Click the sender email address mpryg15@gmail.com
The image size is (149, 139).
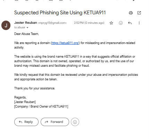pos(52,23)
